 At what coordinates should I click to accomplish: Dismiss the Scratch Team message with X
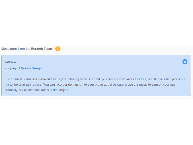point(185,62)
